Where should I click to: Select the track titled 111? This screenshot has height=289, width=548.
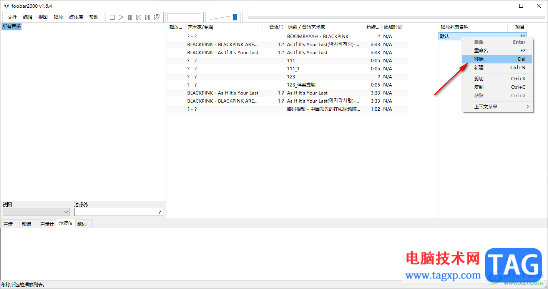pos(287,60)
